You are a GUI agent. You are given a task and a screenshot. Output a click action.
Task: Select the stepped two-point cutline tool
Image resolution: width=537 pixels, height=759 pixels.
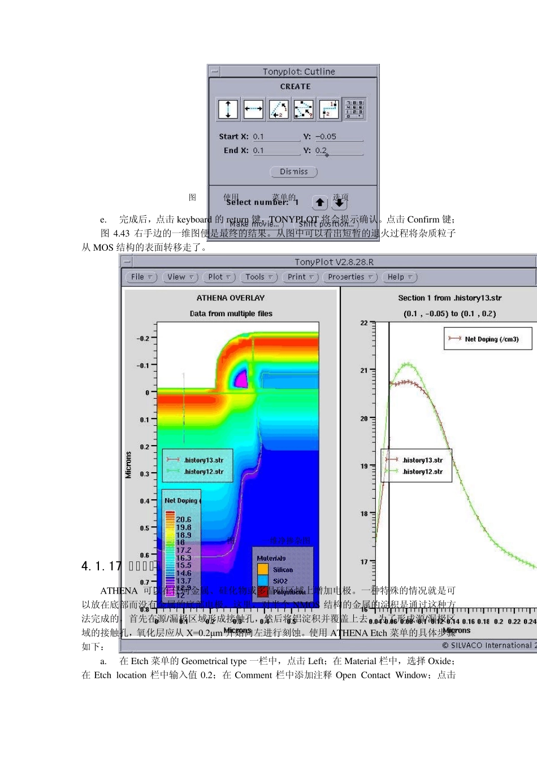tap(329, 109)
